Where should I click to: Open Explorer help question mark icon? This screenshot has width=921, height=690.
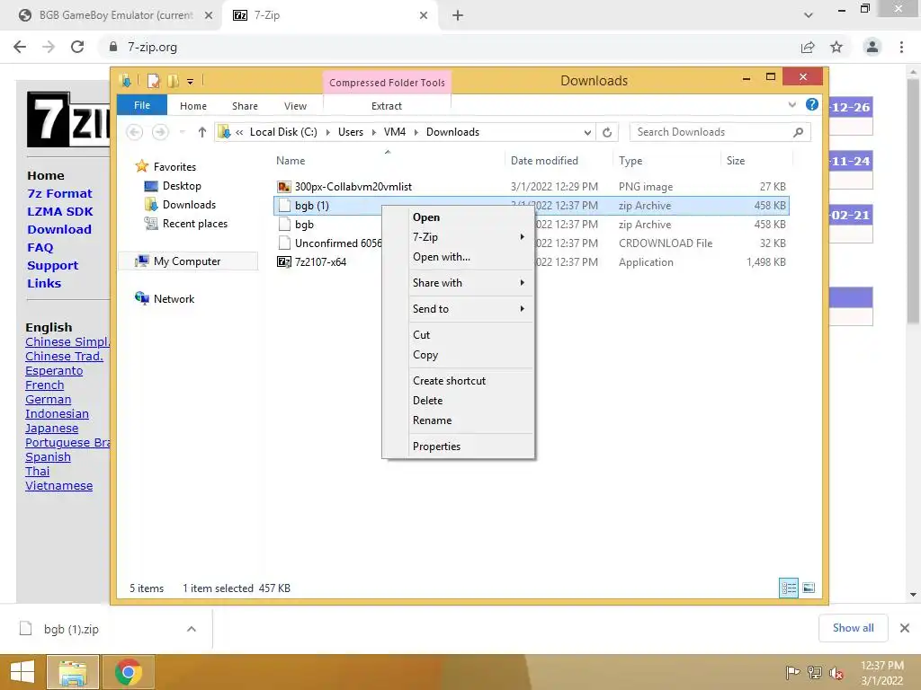tap(812, 104)
